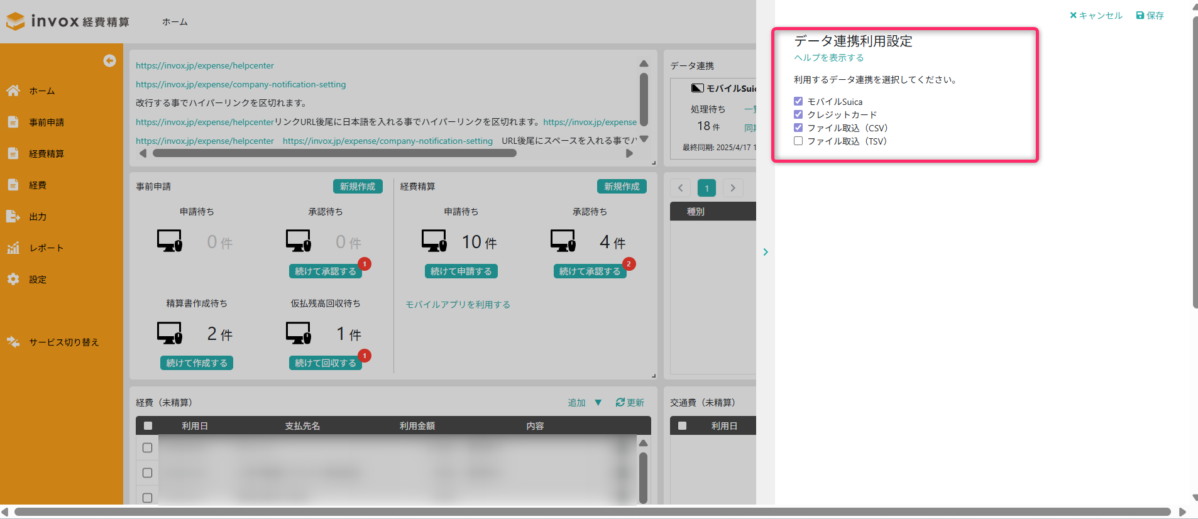1198x519 pixels.
Task: Open 設定 gear icon in sidebar
Action: click(13, 279)
